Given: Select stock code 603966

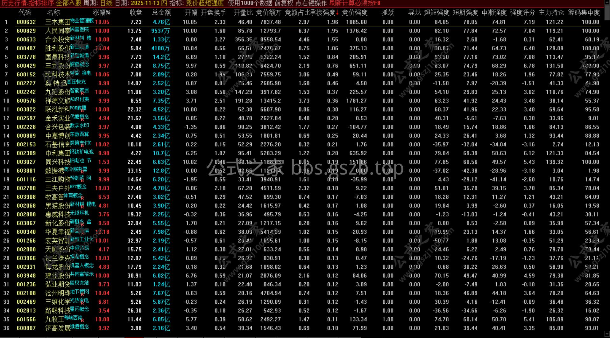Looking at the screenshot, I should tap(26, 258).
